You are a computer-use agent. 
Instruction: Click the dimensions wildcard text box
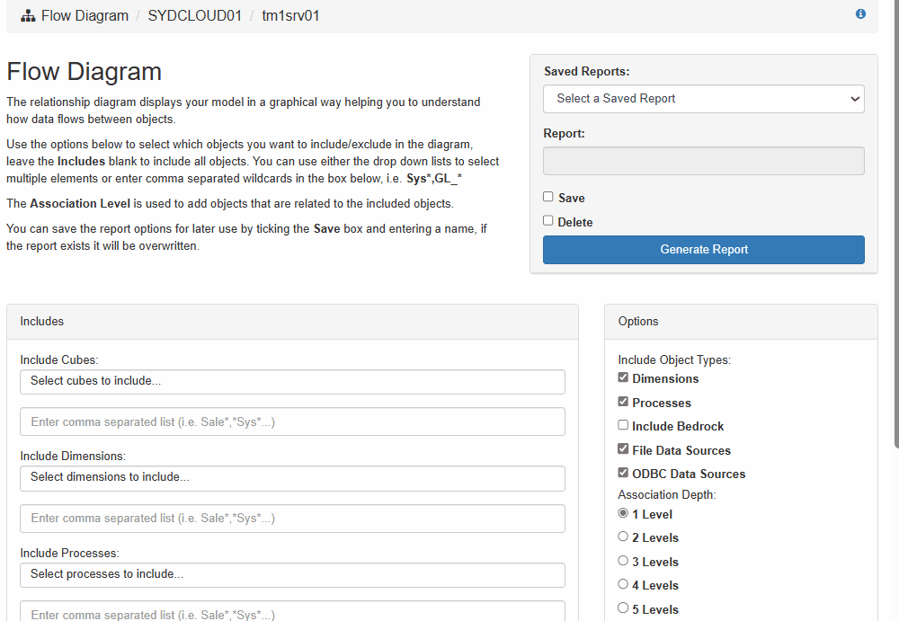click(292, 519)
